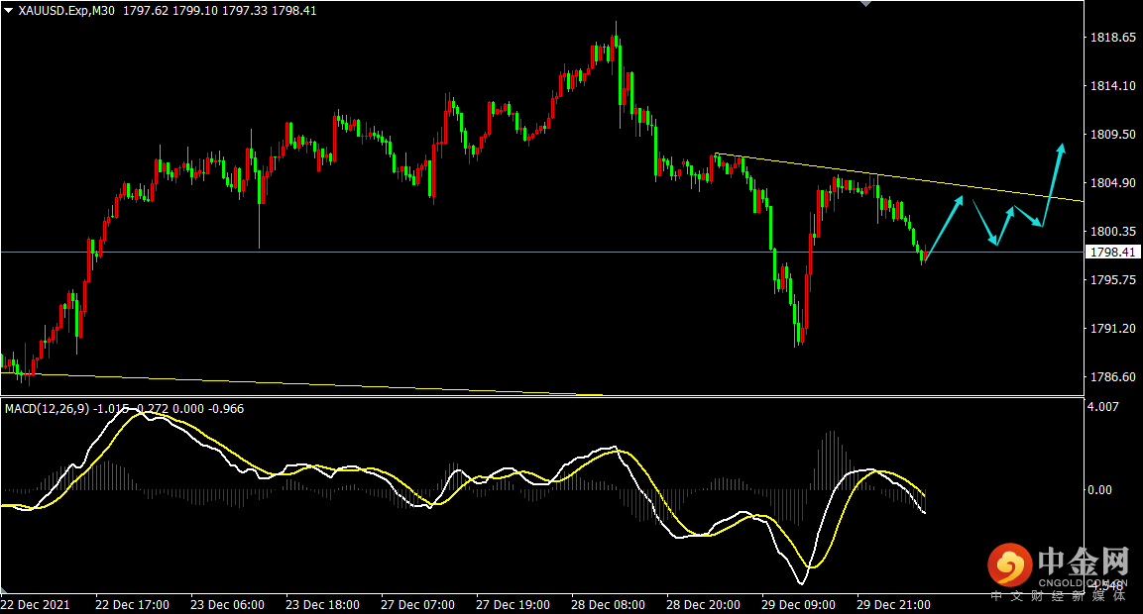Viewport: 1143px width, 614px height.
Task: Click the 29 Dec 09:00 time label
Action: tap(798, 604)
